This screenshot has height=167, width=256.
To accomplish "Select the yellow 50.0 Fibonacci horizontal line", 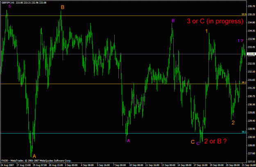I will (x=123, y=16).
